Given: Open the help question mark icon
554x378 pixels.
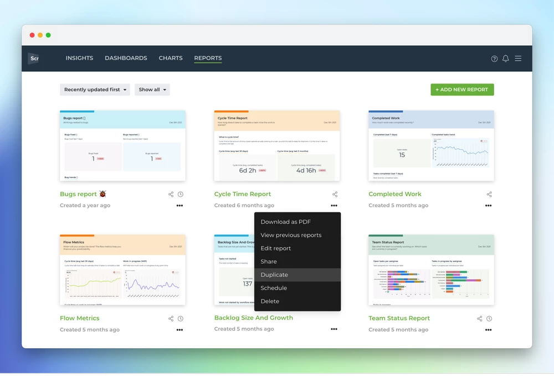Looking at the screenshot, I should tap(494, 59).
